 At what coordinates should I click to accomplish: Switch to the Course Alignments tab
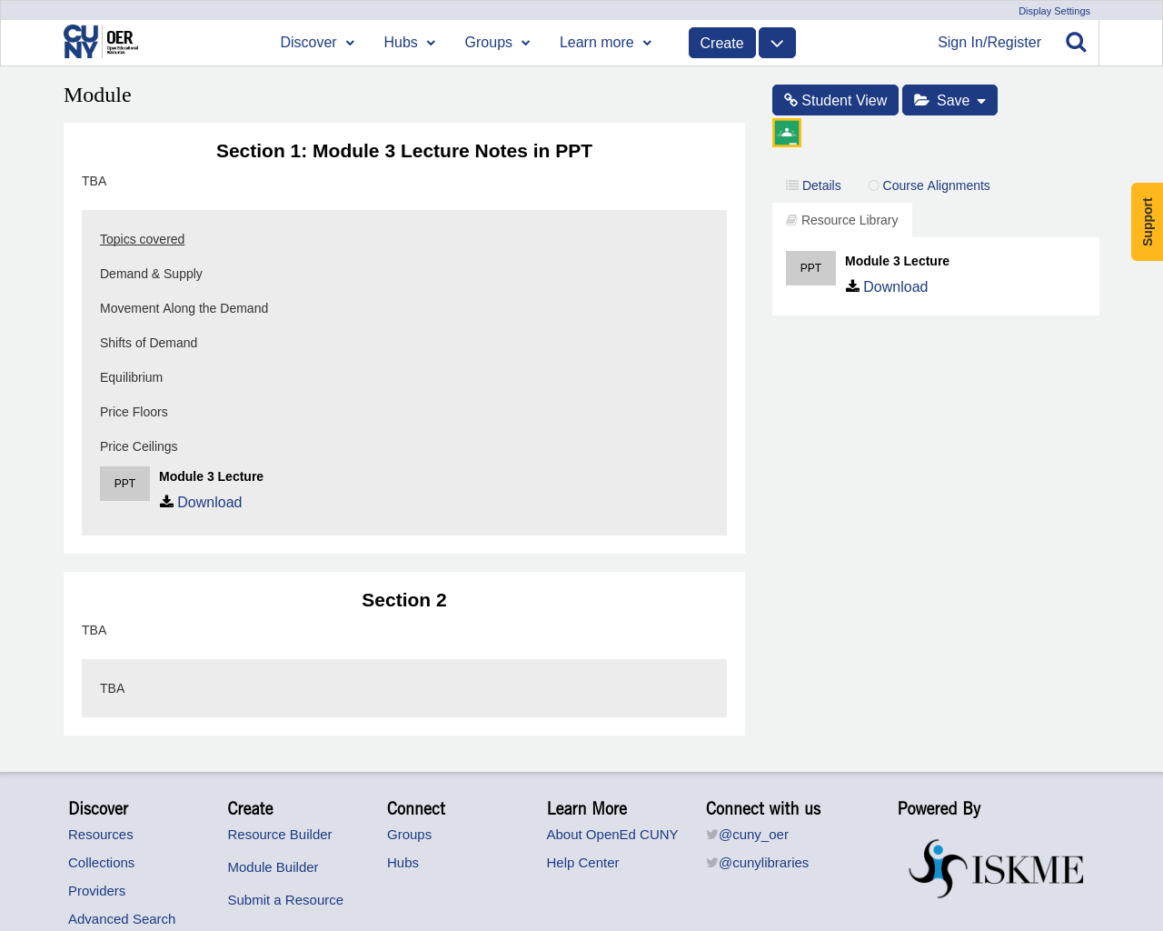pos(929,185)
